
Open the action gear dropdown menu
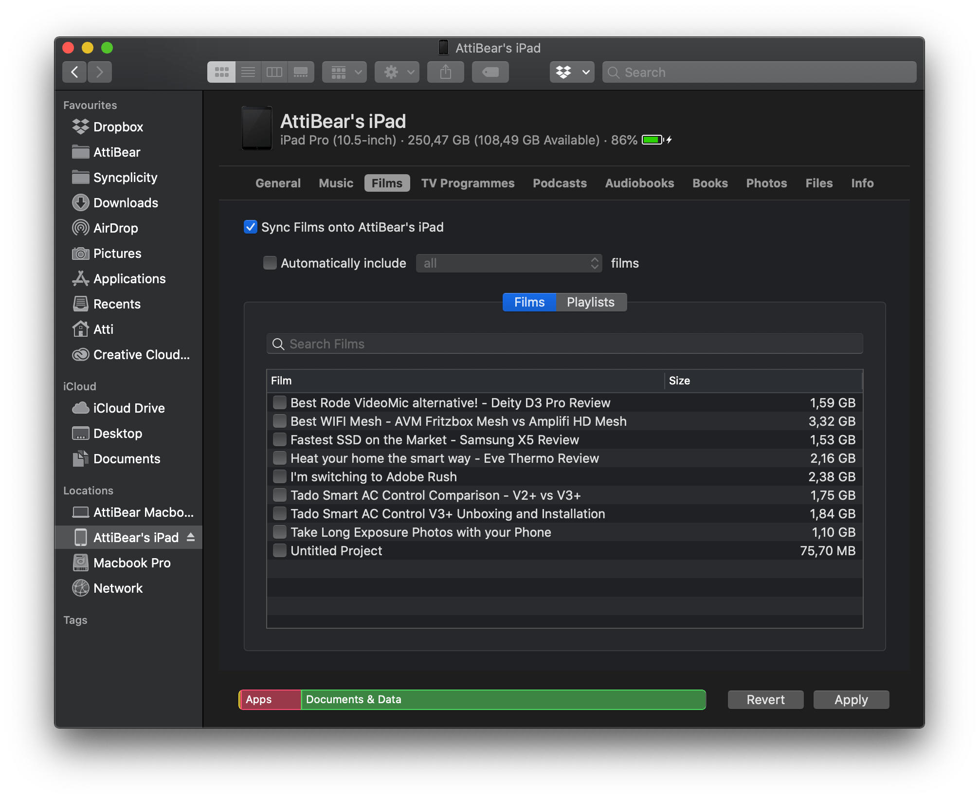coord(397,72)
